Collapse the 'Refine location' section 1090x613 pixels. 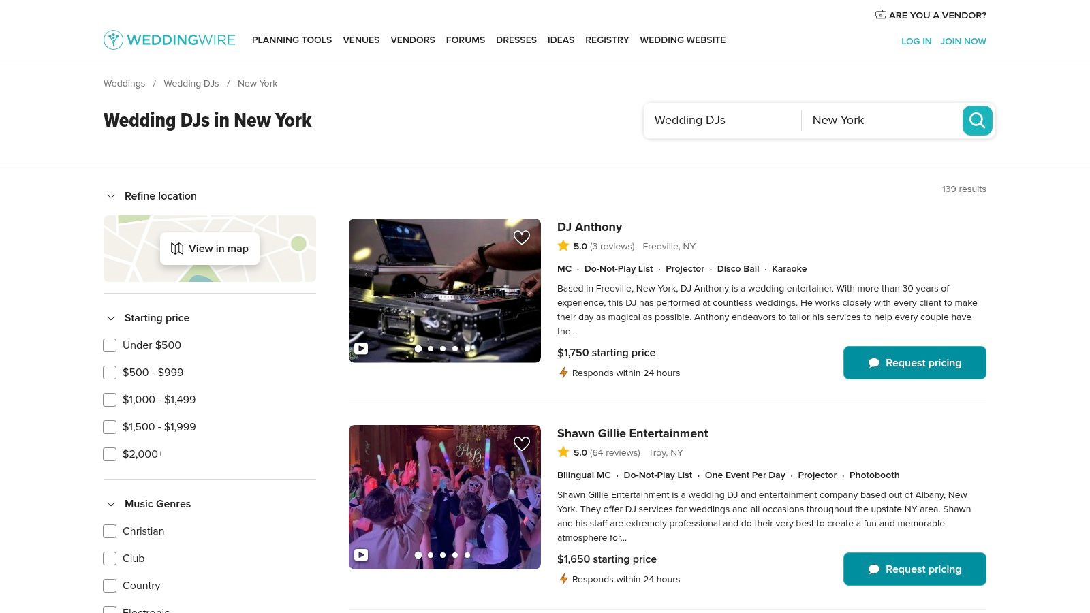(x=111, y=196)
